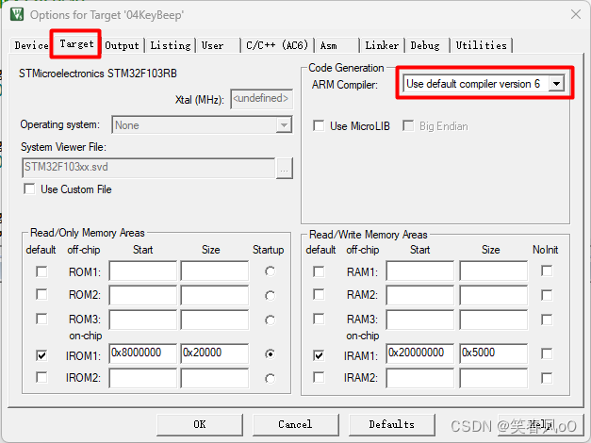Select the ROM3 Startup radio button
The height and width of the screenshot is (443, 591).
click(270, 320)
